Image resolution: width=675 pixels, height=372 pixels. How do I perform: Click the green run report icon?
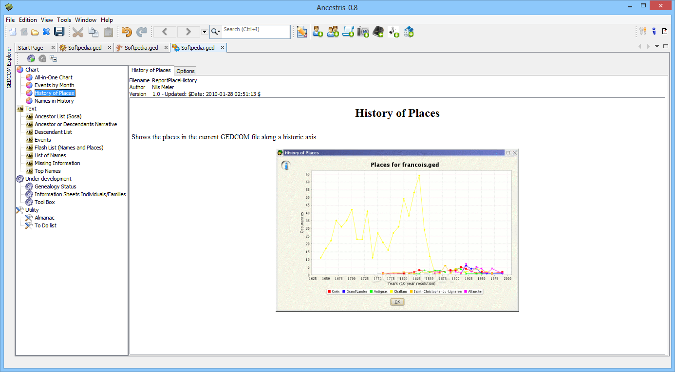[x=31, y=58]
